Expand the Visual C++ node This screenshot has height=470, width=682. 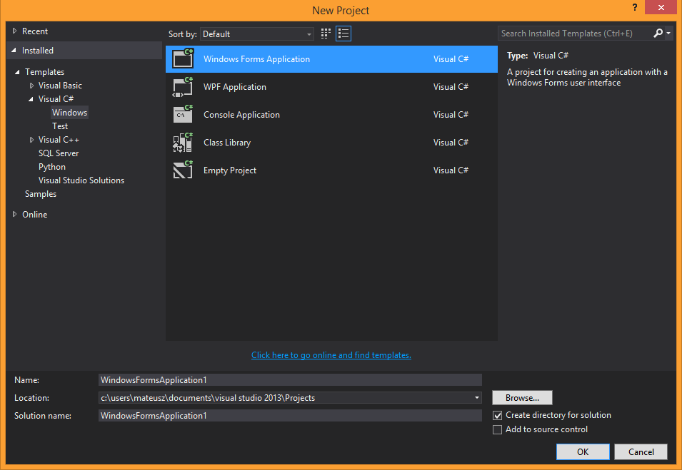(31, 140)
